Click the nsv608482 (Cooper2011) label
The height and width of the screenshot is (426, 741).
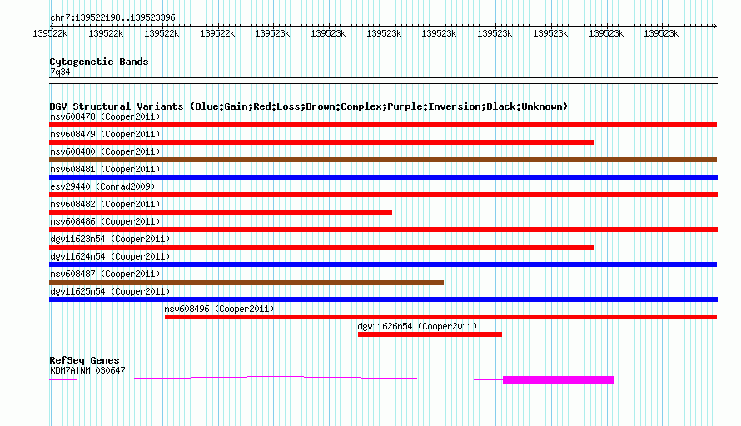pos(105,204)
